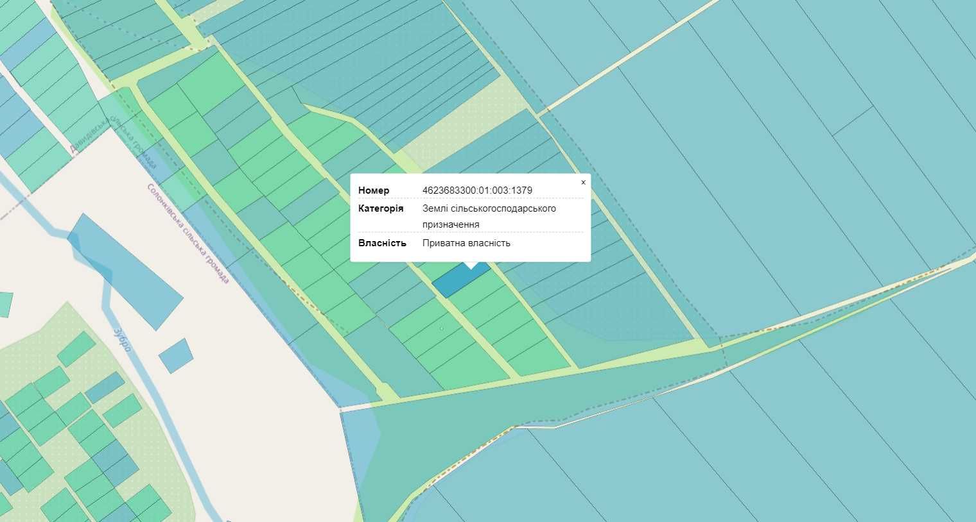Click 'Приватна власність' value text
976x522 pixels.
click(x=466, y=243)
